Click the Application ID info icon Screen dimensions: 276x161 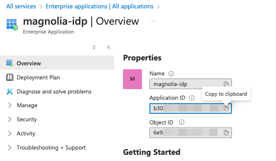[192, 98]
